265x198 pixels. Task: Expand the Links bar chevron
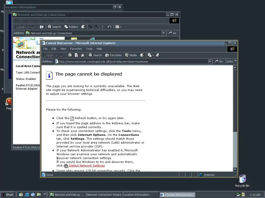[235, 61]
